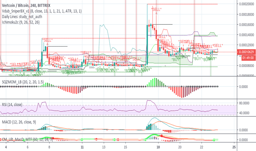Click the date label 18 on time axis
This screenshot has height=151, width=256.
point(158,147)
